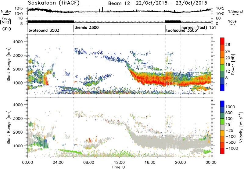
Task: Click the 'N.Search' legend label
Action: pyautogui.click(x=235, y=11)
